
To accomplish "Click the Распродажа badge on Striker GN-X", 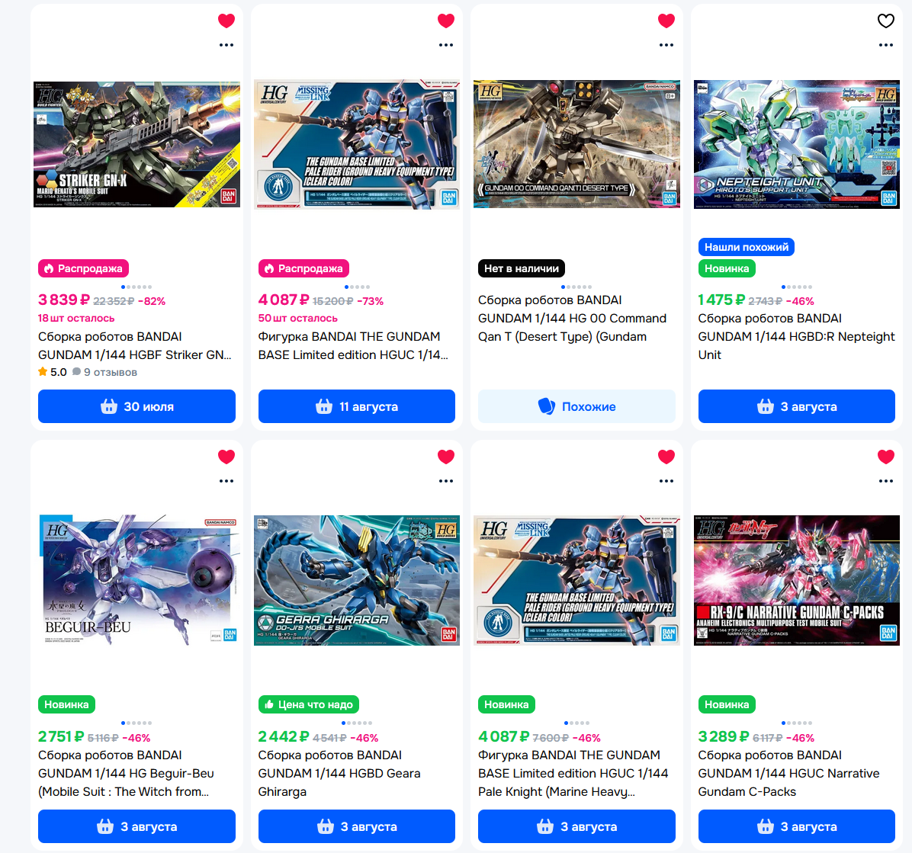I will pyautogui.click(x=84, y=268).
